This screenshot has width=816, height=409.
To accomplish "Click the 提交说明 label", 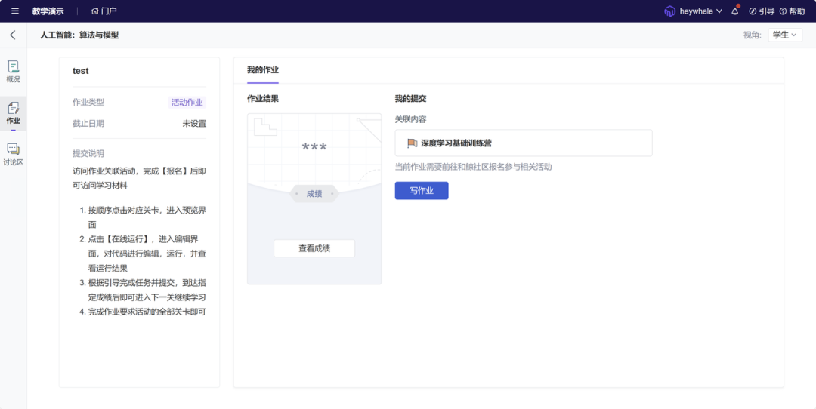I will [88, 153].
